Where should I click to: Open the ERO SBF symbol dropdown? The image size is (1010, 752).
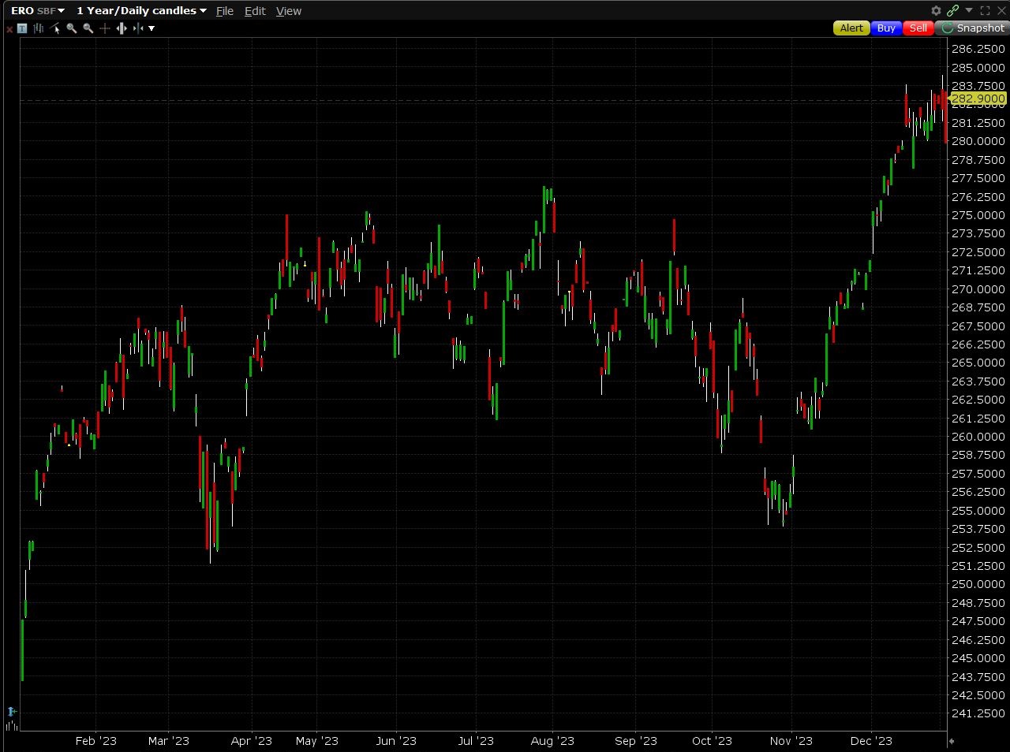point(37,11)
